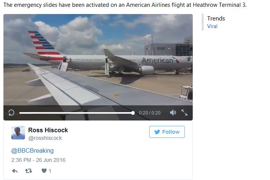Seek to the middle of the video progress bar
270x180 pixels.
click(x=76, y=113)
